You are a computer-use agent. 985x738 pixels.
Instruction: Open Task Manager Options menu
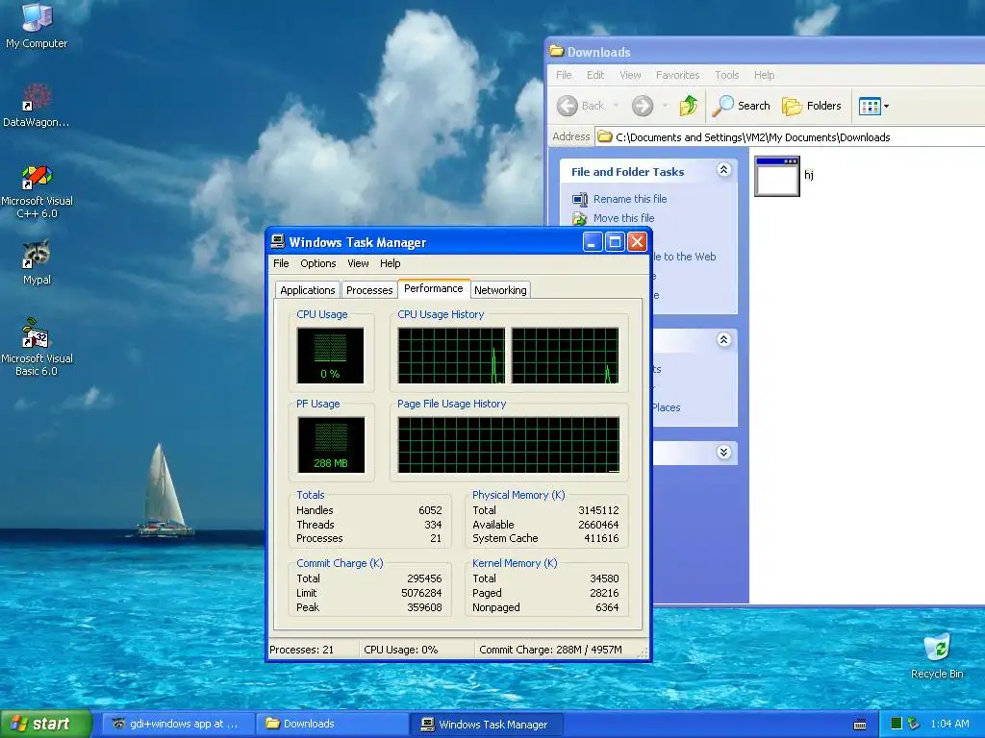coord(317,263)
